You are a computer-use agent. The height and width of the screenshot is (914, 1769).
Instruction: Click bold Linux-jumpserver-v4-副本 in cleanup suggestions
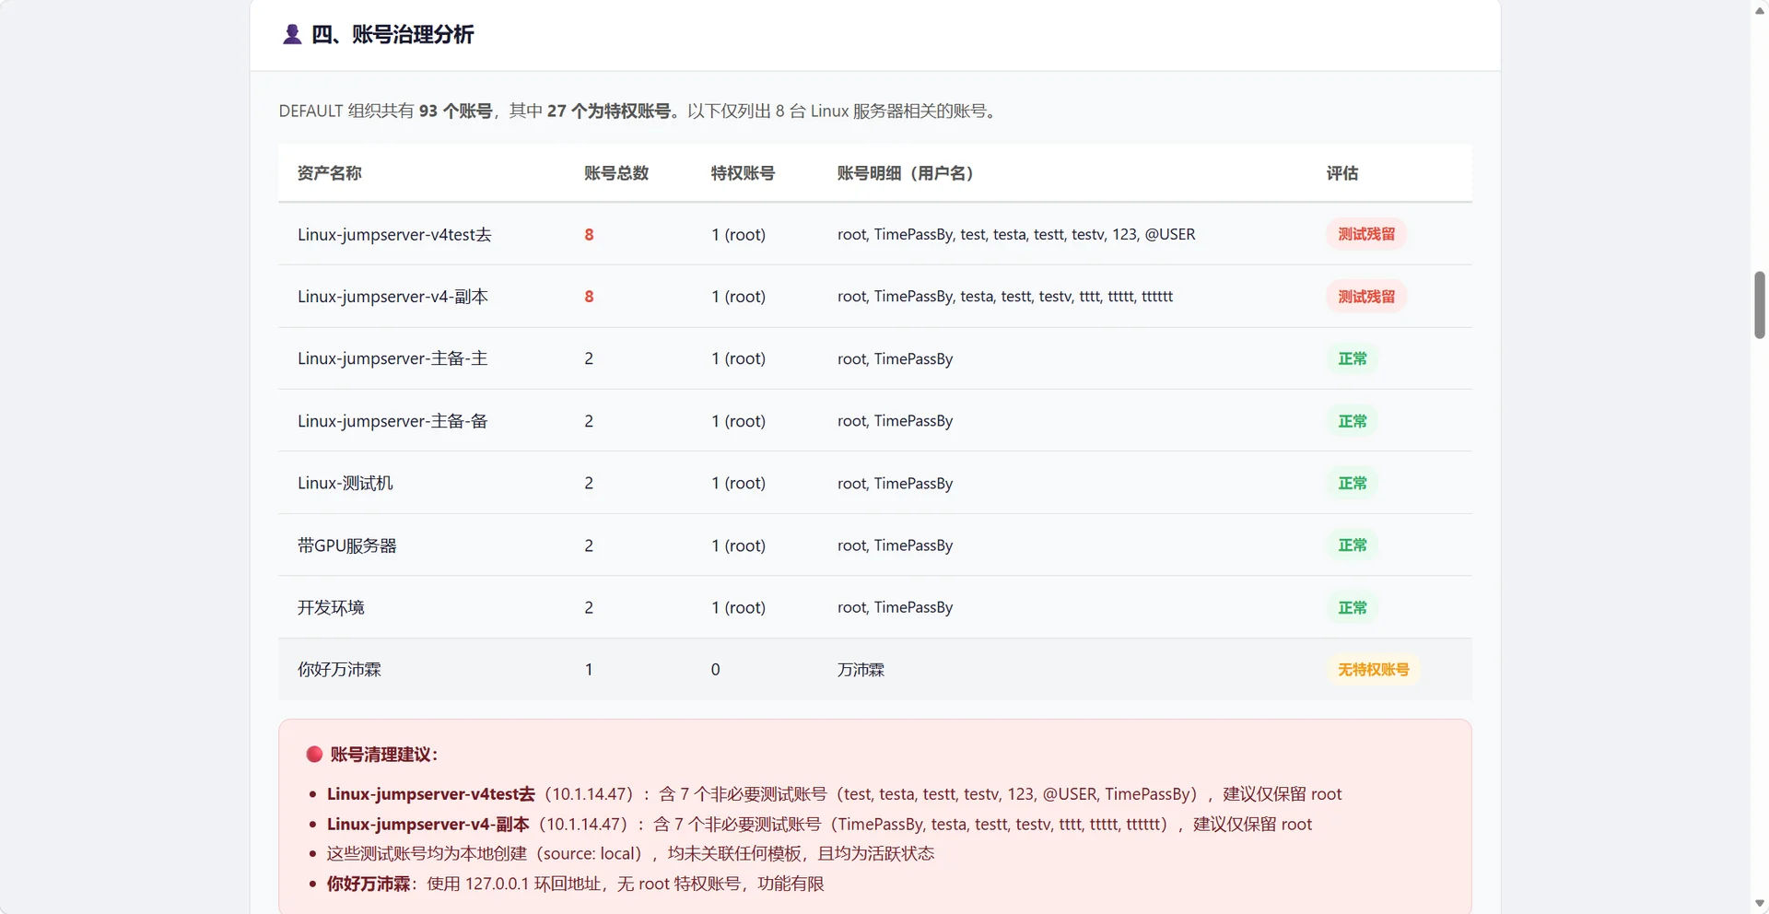428,825
